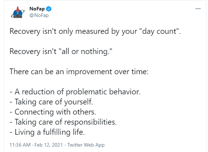The width and height of the screenshot is (208, 152).
Task: Click the word 'nothing' in the second sentence
Action: coord(95,52)
